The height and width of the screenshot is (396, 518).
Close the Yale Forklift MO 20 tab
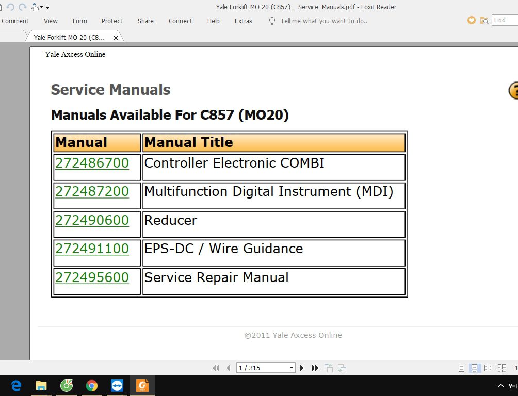point(116,38)
